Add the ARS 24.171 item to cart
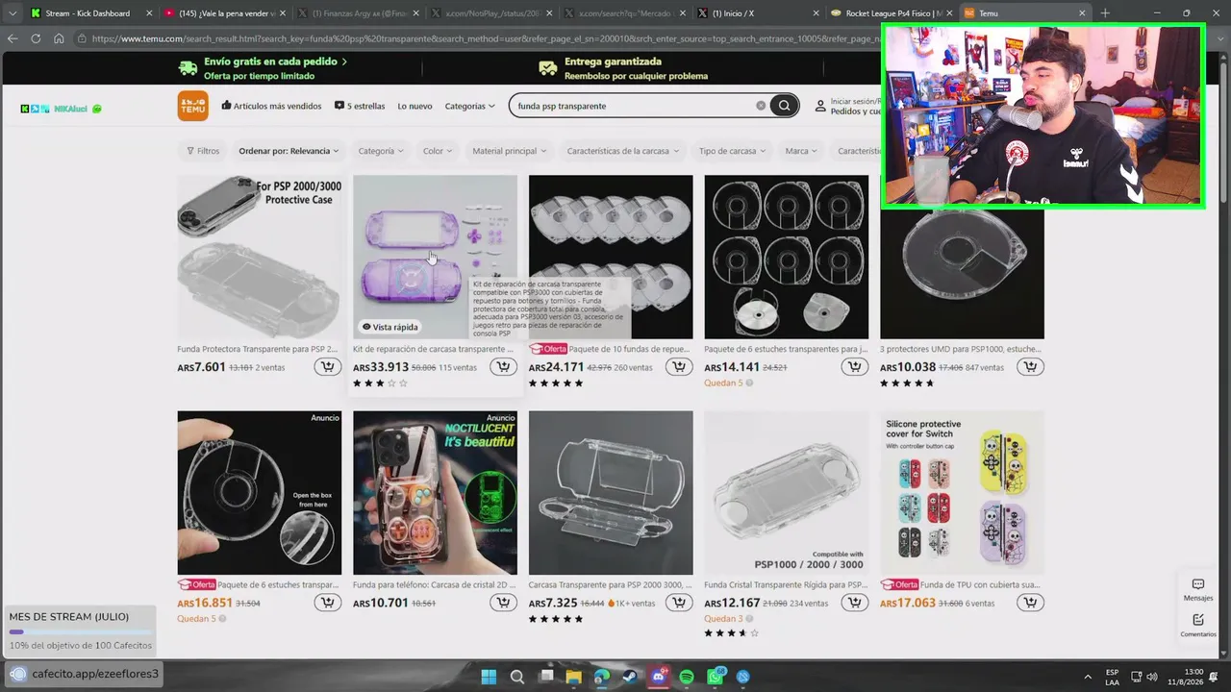1231x692 pixels. tap(679, 367)
